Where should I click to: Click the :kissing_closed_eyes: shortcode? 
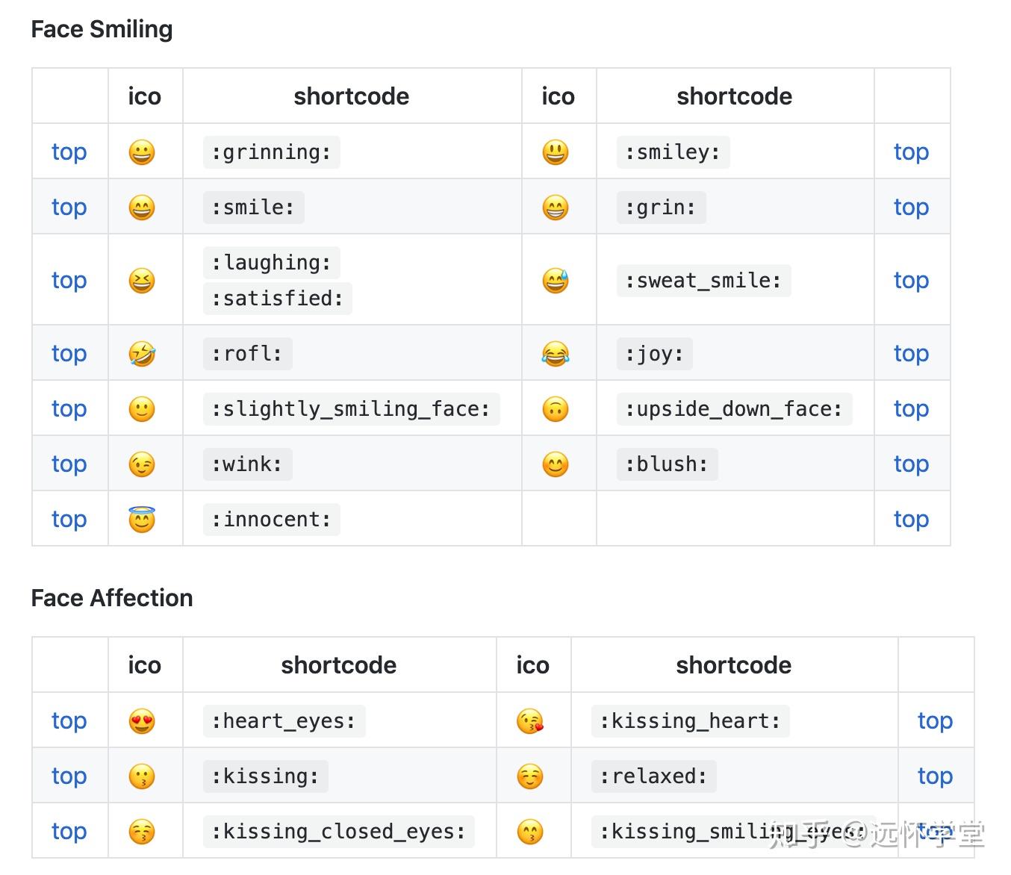point(338,832)
